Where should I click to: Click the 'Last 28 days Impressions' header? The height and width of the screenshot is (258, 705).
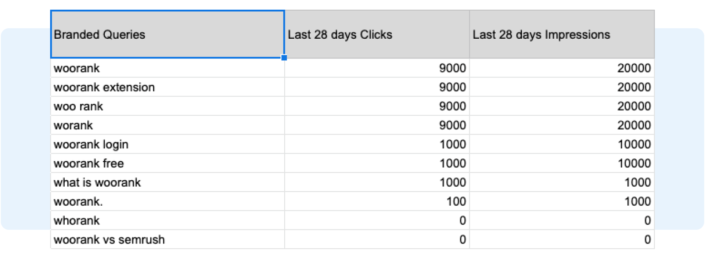561,35
